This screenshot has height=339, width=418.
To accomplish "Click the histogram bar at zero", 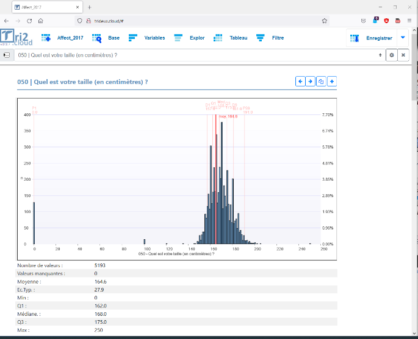I will (34, 223).
